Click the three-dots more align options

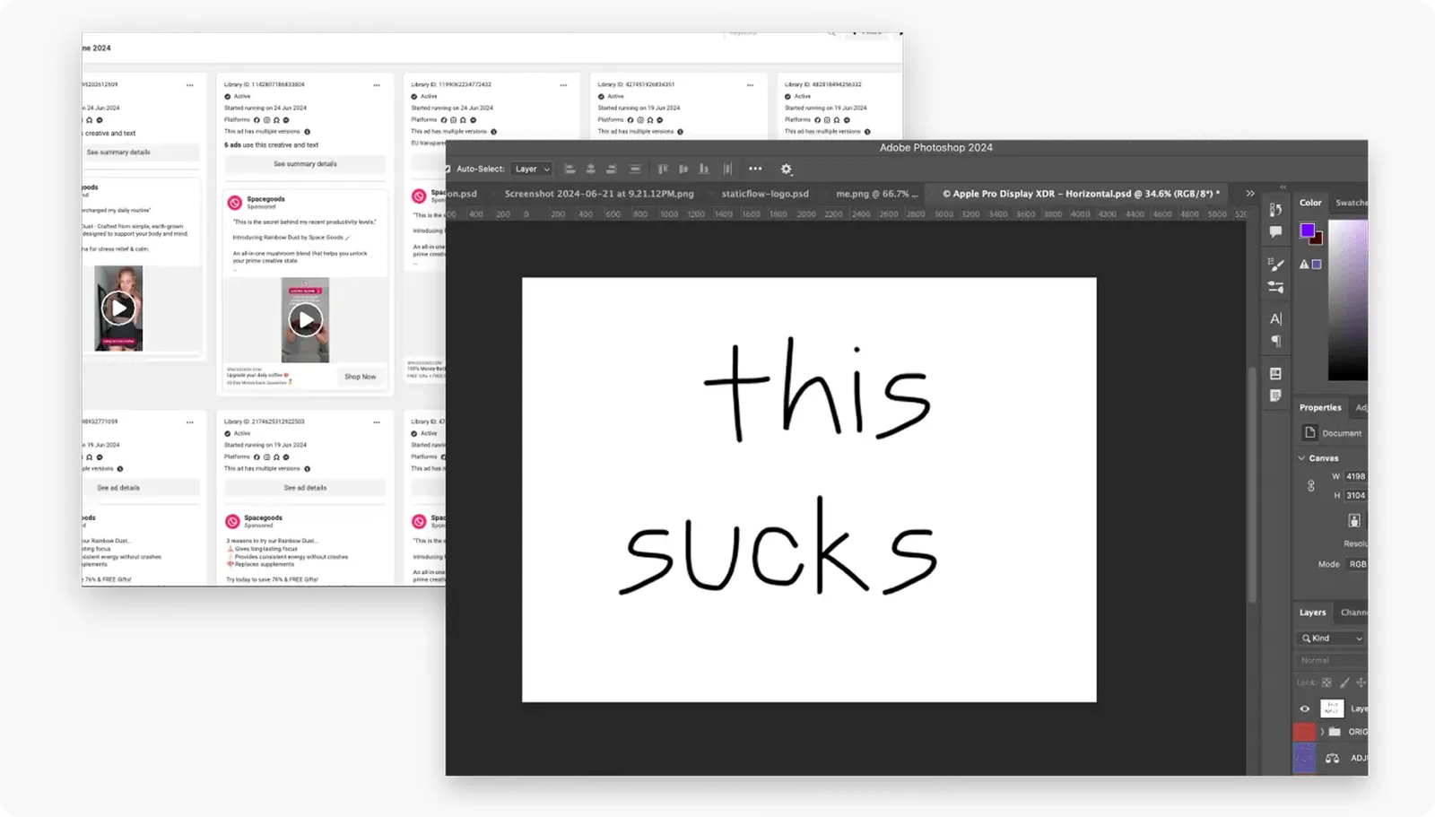(x=755, y=169)
